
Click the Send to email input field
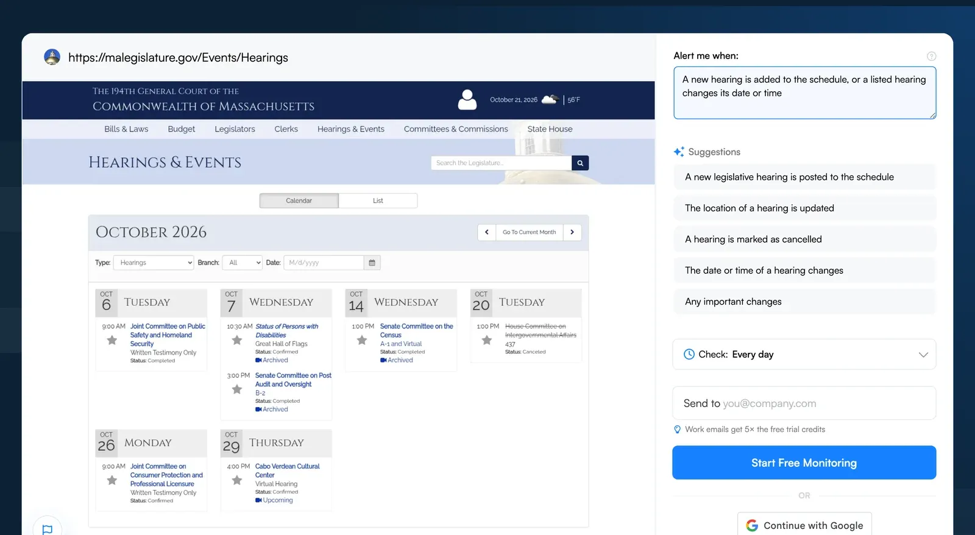point(804,403)
